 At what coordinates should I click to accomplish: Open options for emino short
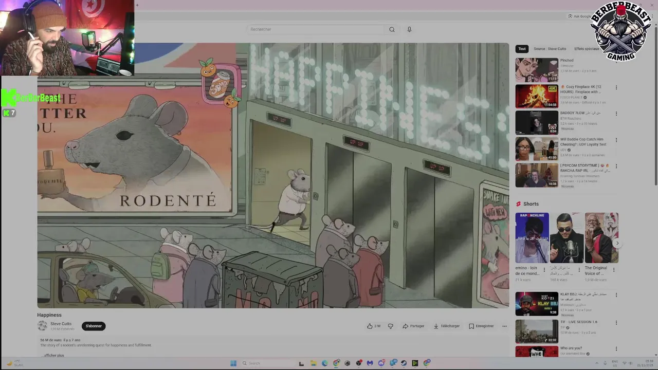click(x=544, y=270)
